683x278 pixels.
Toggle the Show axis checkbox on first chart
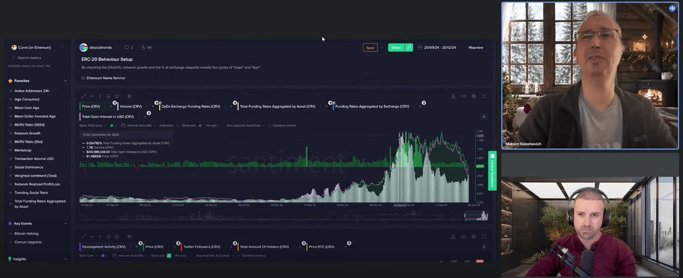pos(200,125)
